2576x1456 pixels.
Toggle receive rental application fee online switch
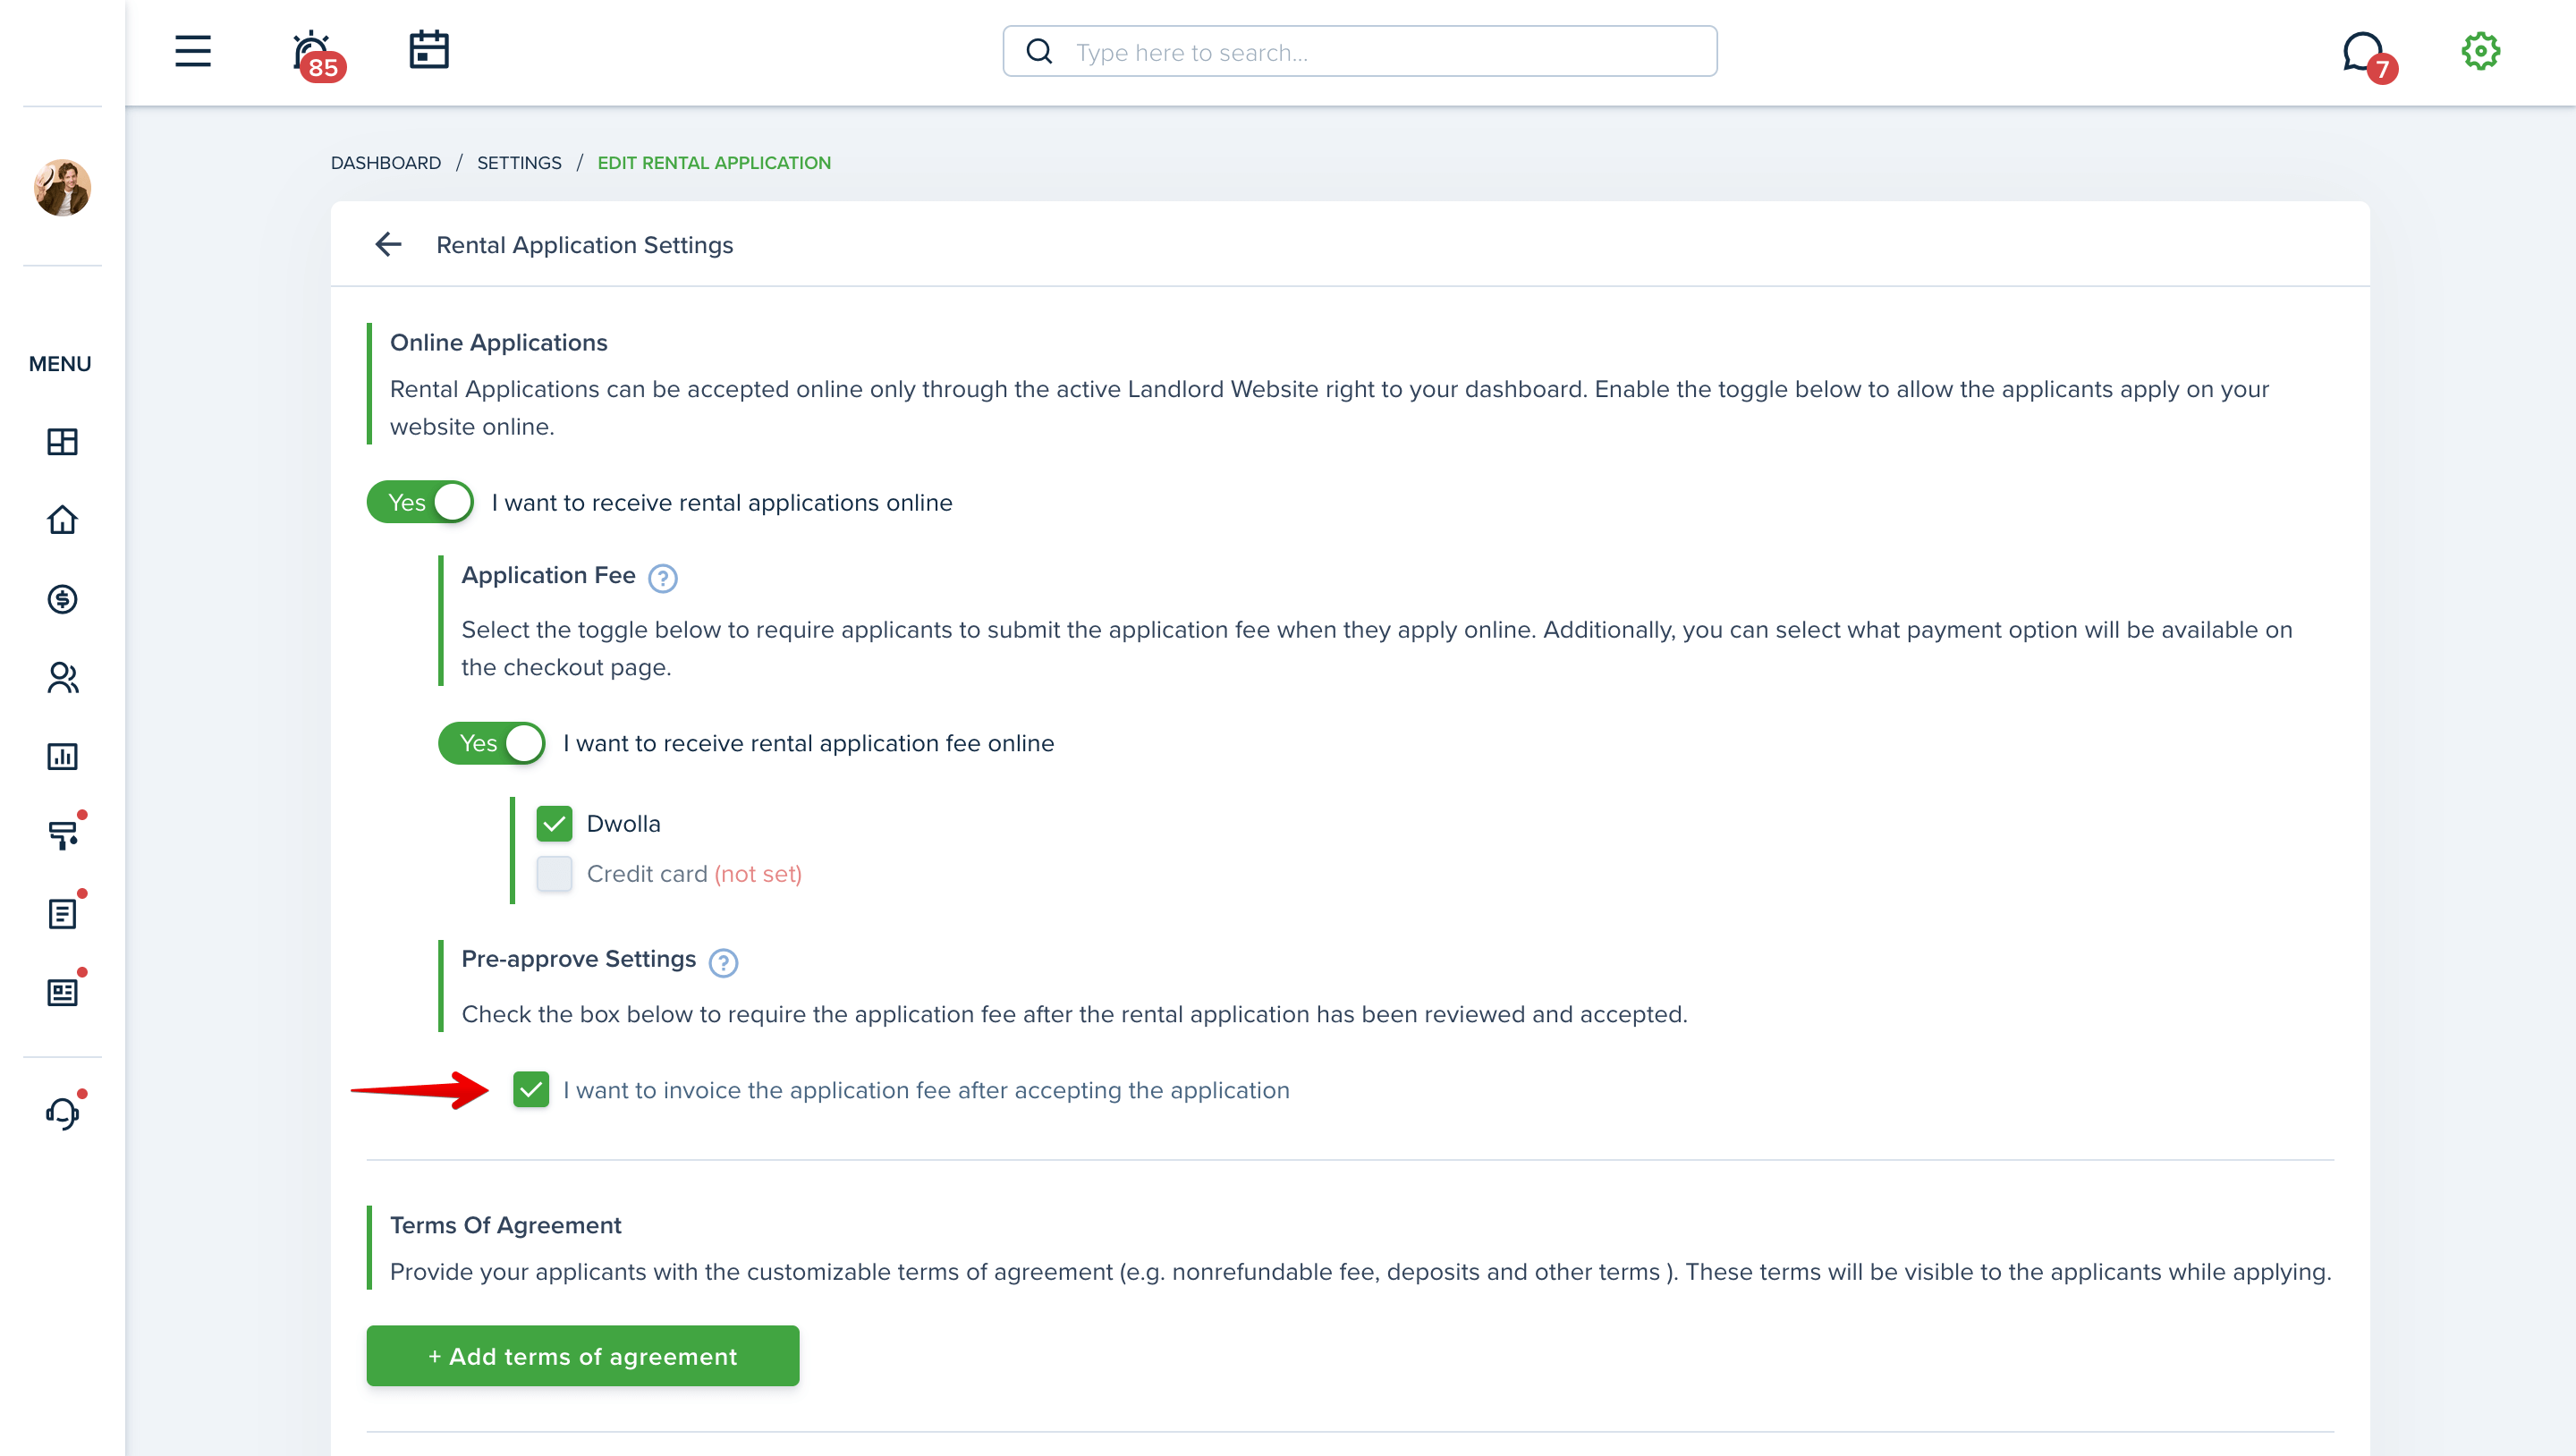tap(492, 743)
